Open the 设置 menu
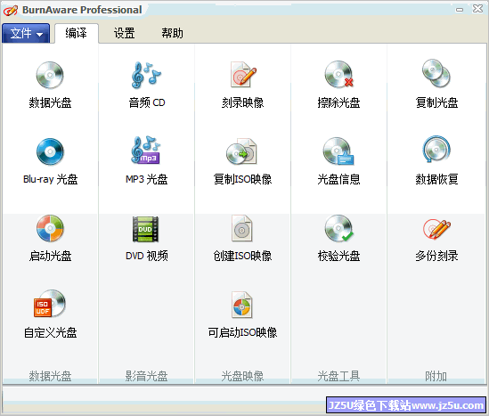This screenshot has height=416, width=489. point(124,33)
